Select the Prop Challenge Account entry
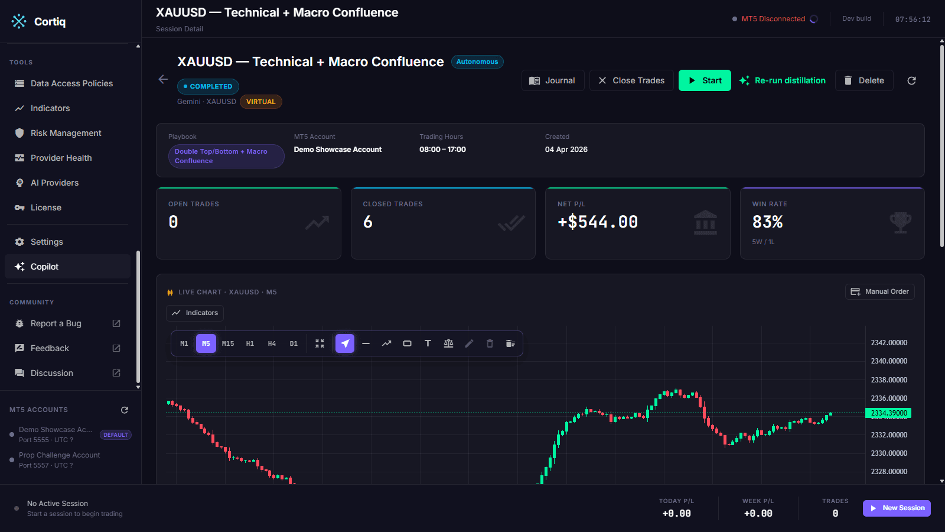Viewport: 945px width, 532px height. click(x=70, y=460)
